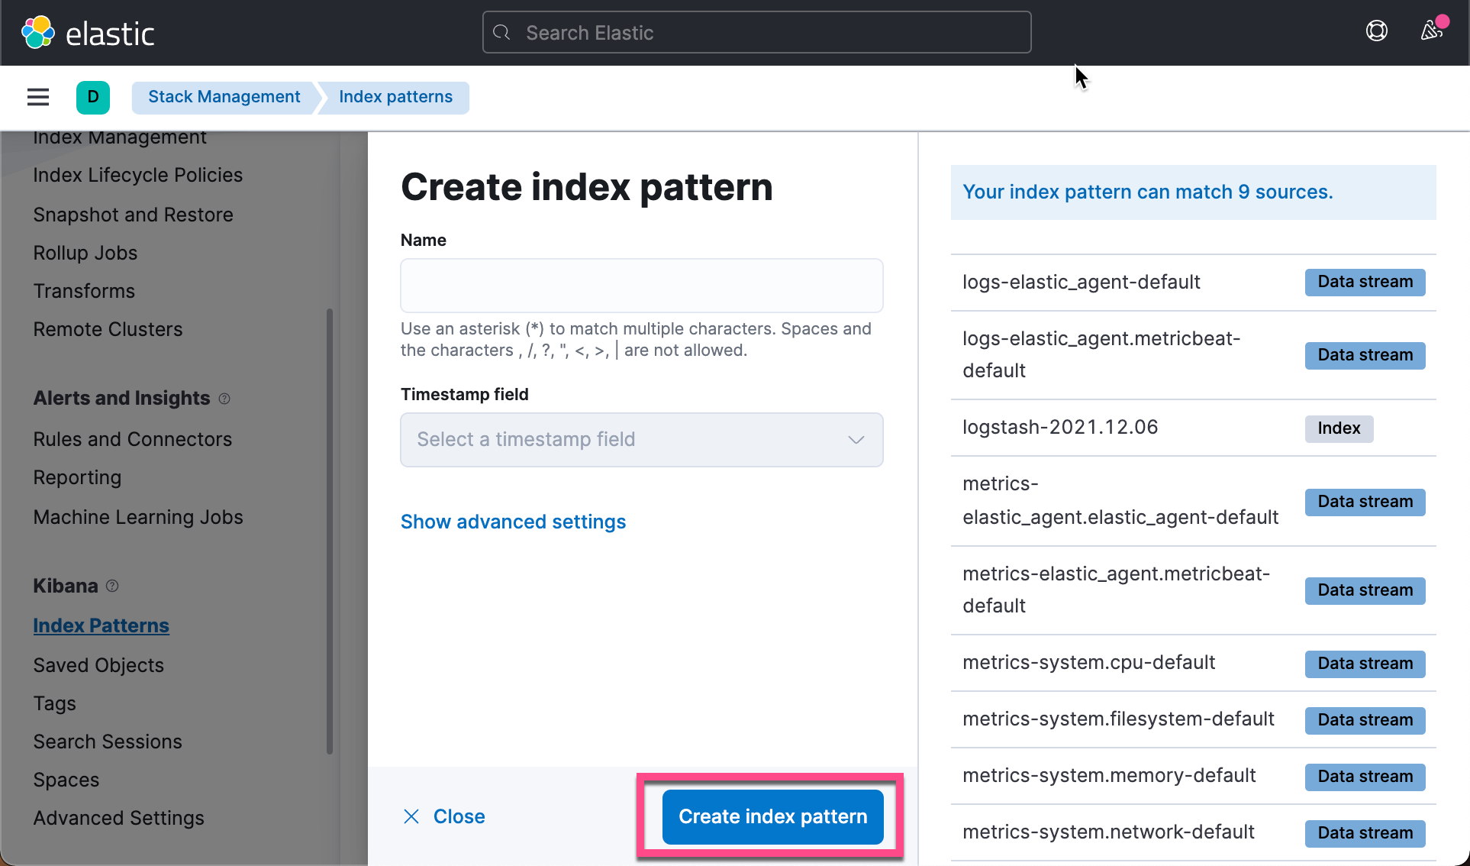Select the Stack Management breadcrumb
The image size is (1470, 866).
[224, 97]
